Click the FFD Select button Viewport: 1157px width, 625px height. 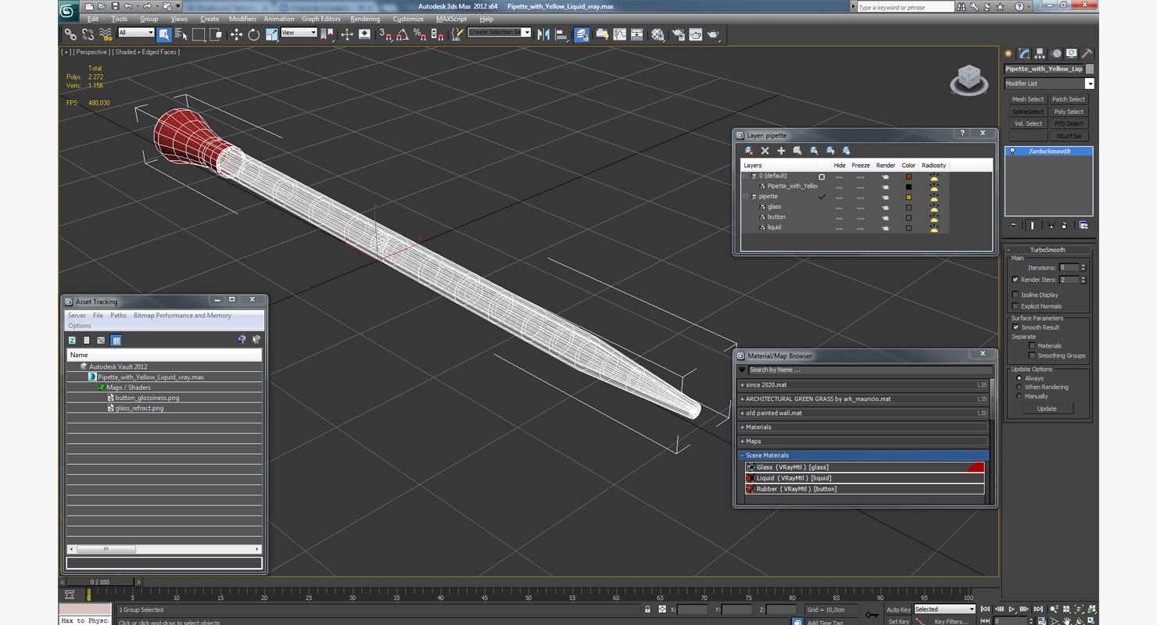(1069, 123)
